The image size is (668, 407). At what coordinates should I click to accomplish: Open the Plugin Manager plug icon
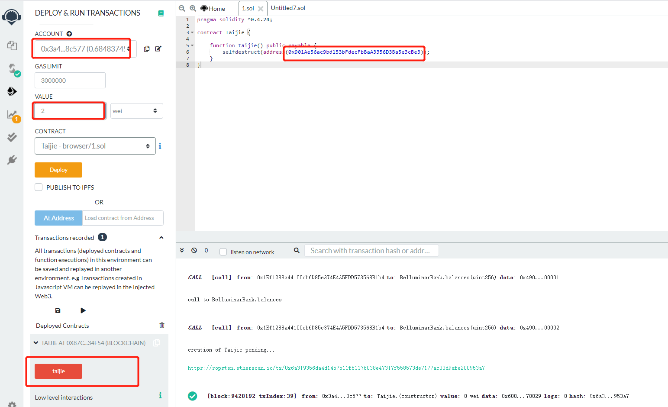tap(12, 160)
